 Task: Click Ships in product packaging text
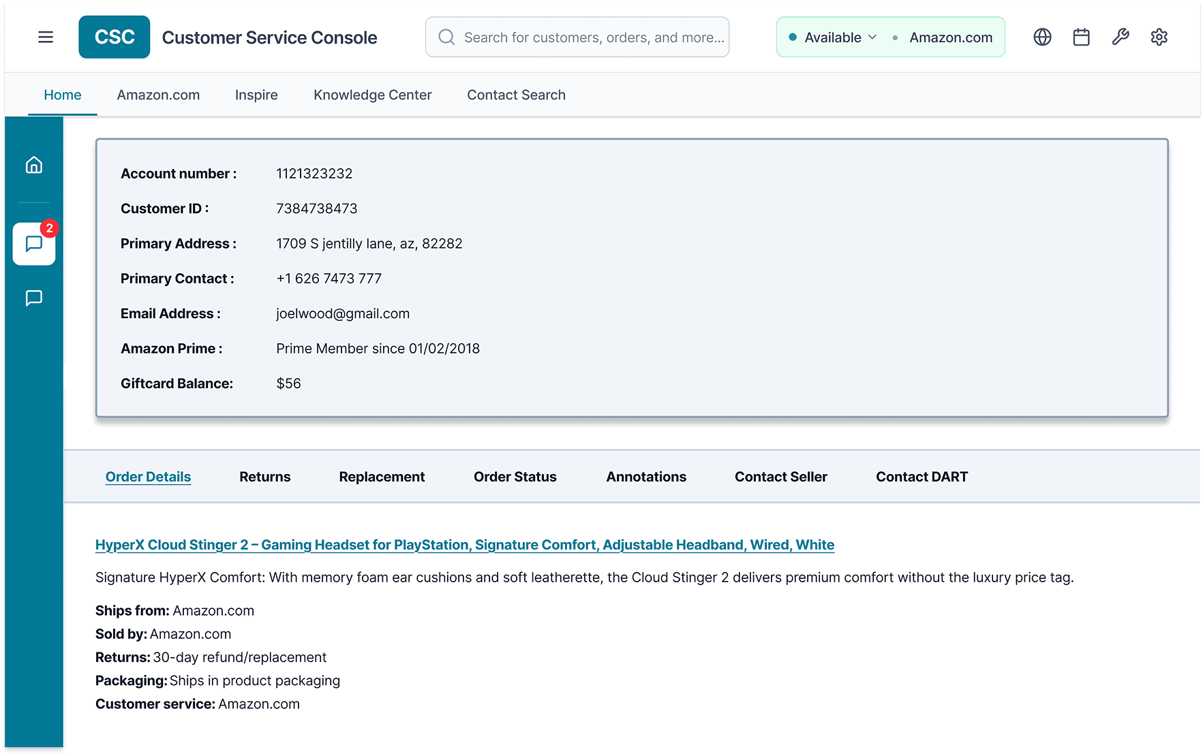(254, 680)
